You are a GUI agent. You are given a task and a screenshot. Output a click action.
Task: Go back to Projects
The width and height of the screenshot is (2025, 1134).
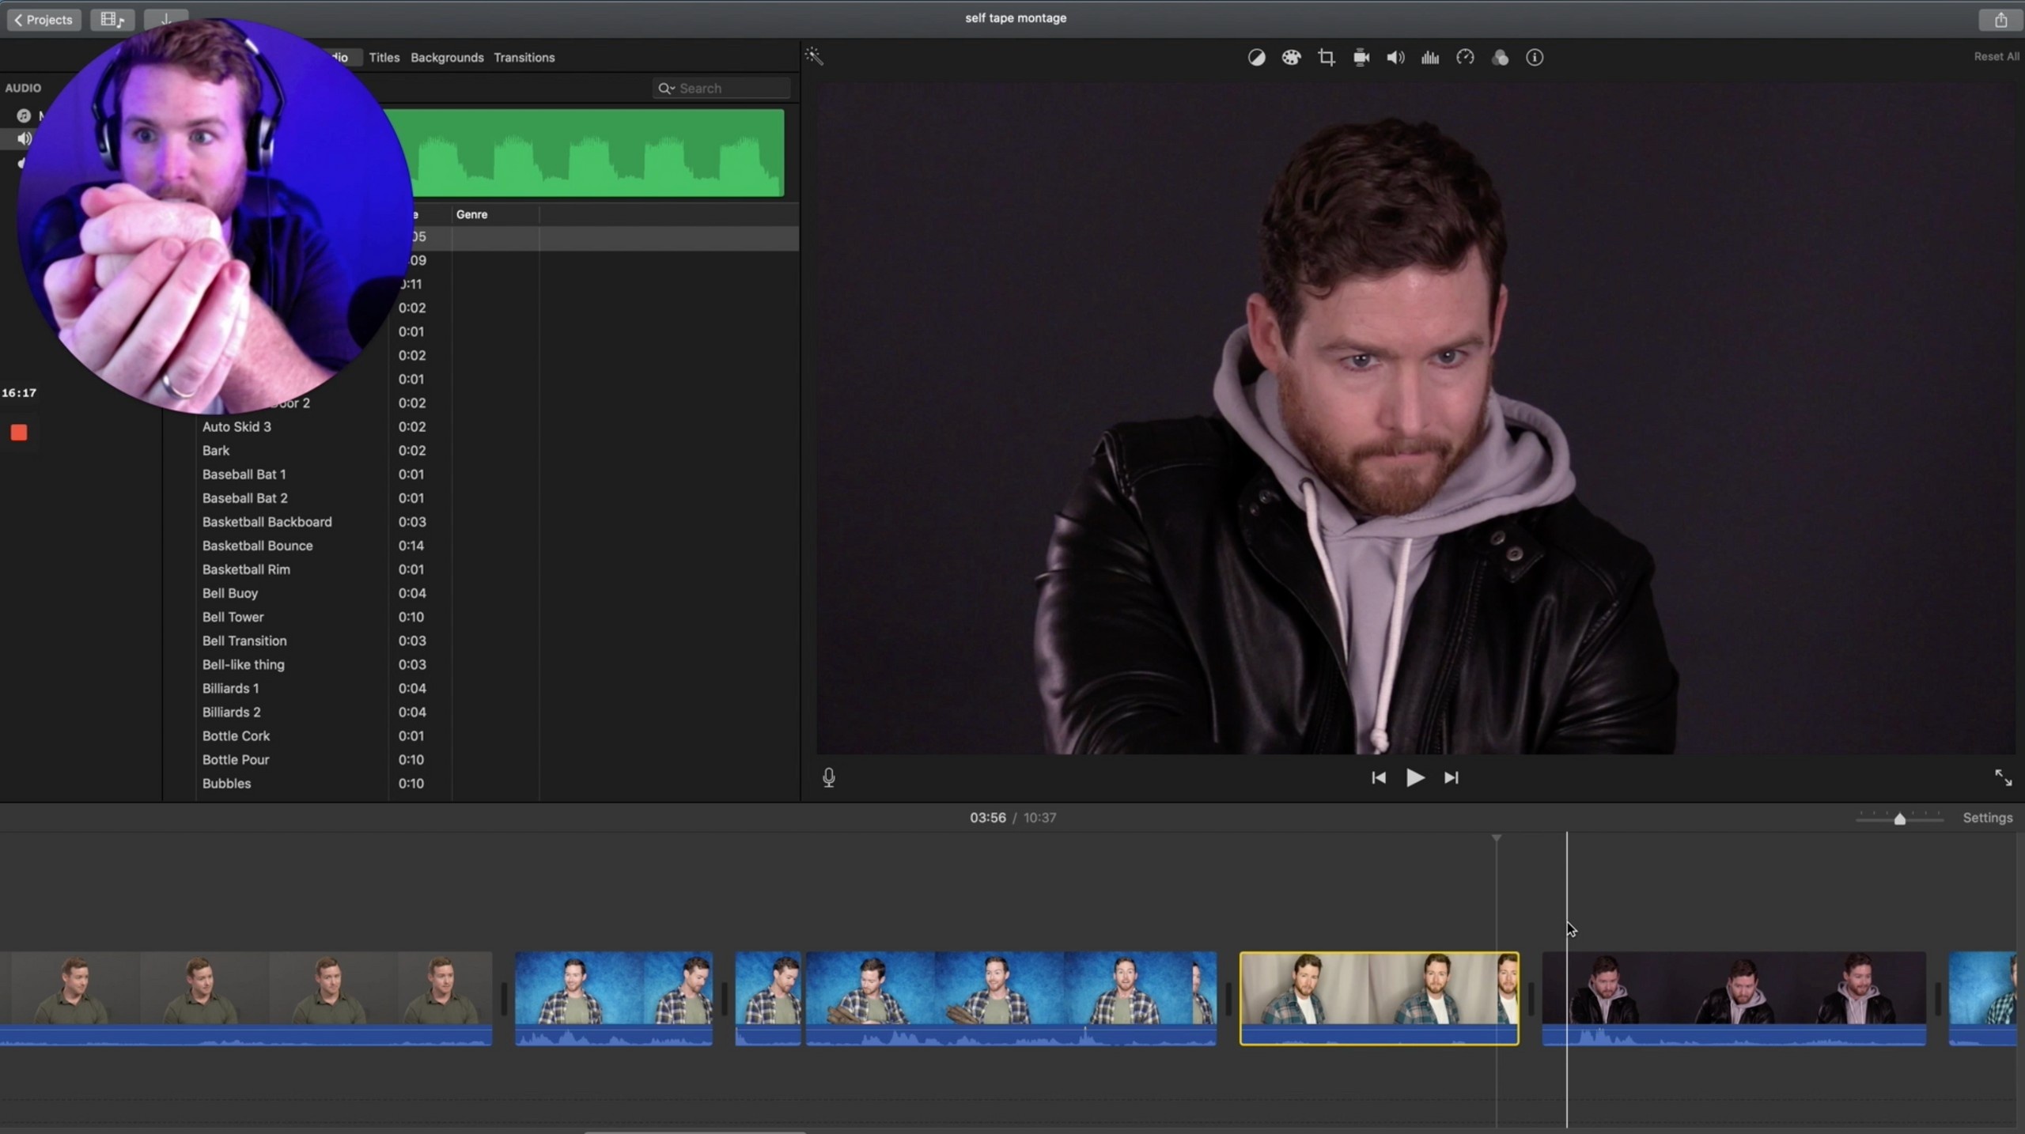click(x=44, y=20)
